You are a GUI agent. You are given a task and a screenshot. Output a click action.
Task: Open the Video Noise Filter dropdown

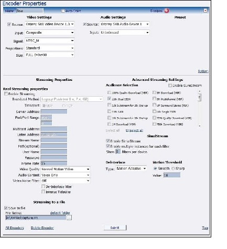tap(66, 181)
